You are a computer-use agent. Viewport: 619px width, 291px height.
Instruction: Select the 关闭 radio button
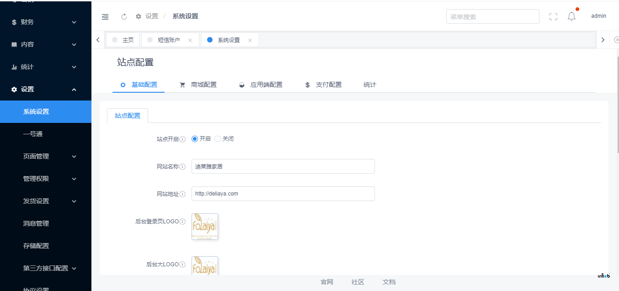(x=218, y=139)
